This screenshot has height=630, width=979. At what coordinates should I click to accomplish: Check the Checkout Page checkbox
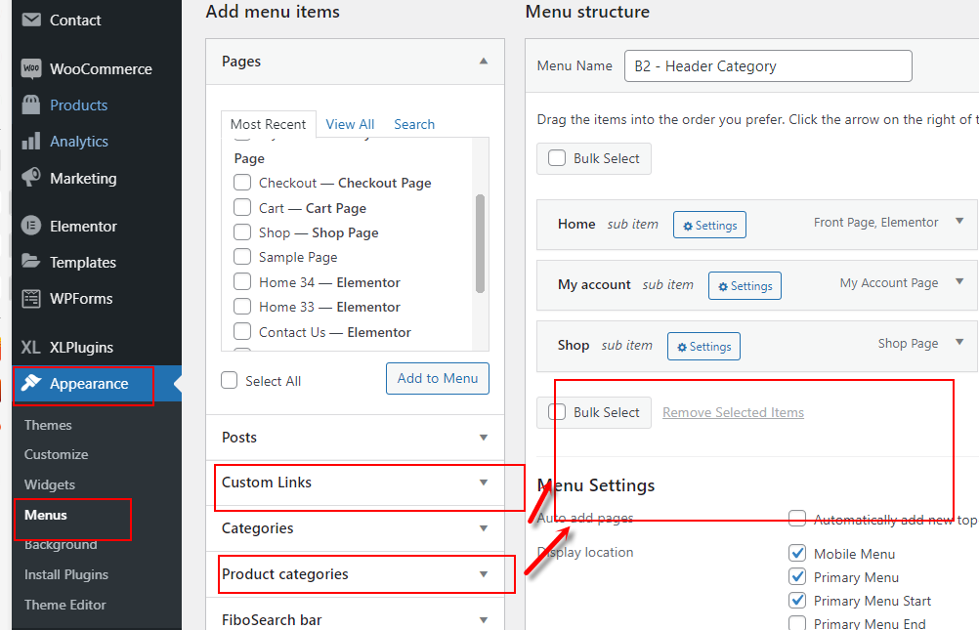coord(242,183)
